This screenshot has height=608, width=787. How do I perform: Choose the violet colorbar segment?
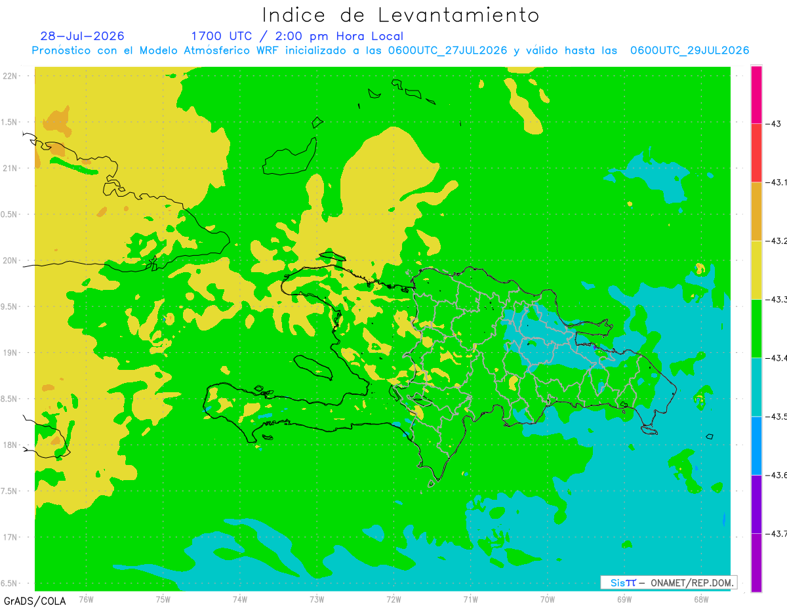click(x=756, y=503)
